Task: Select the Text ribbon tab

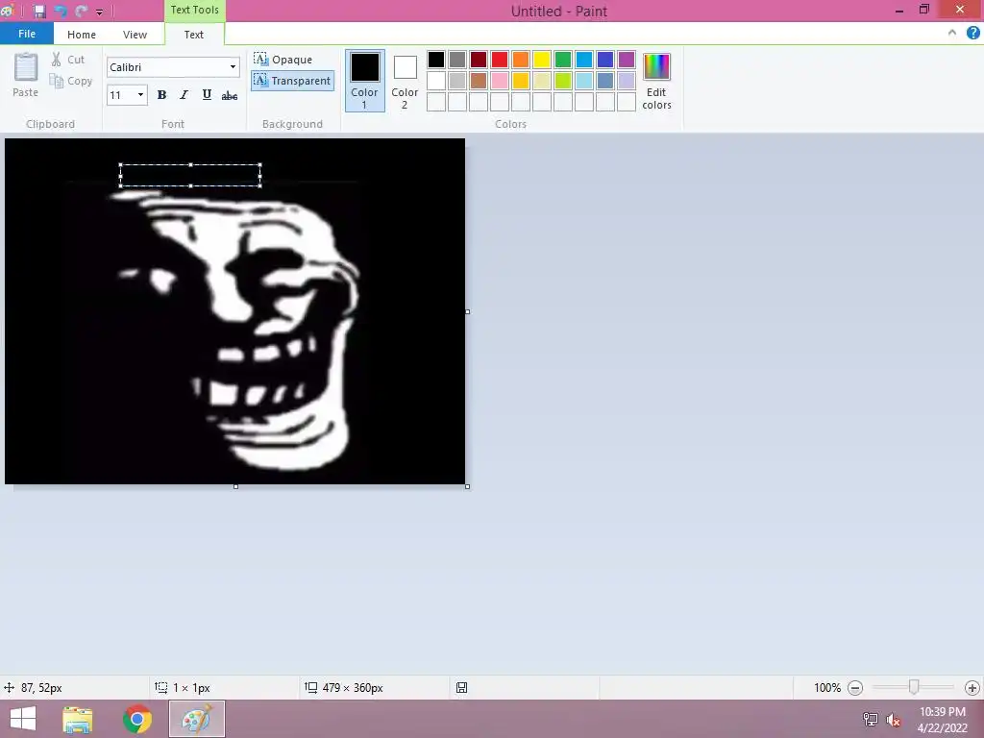Action: (194, 35)
